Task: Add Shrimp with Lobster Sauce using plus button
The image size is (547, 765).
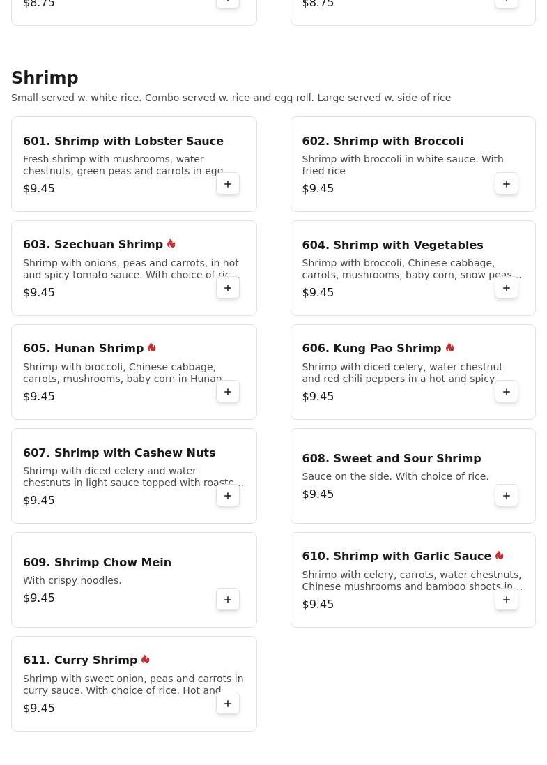Action: pyautogui.click(x=228, y=184)
